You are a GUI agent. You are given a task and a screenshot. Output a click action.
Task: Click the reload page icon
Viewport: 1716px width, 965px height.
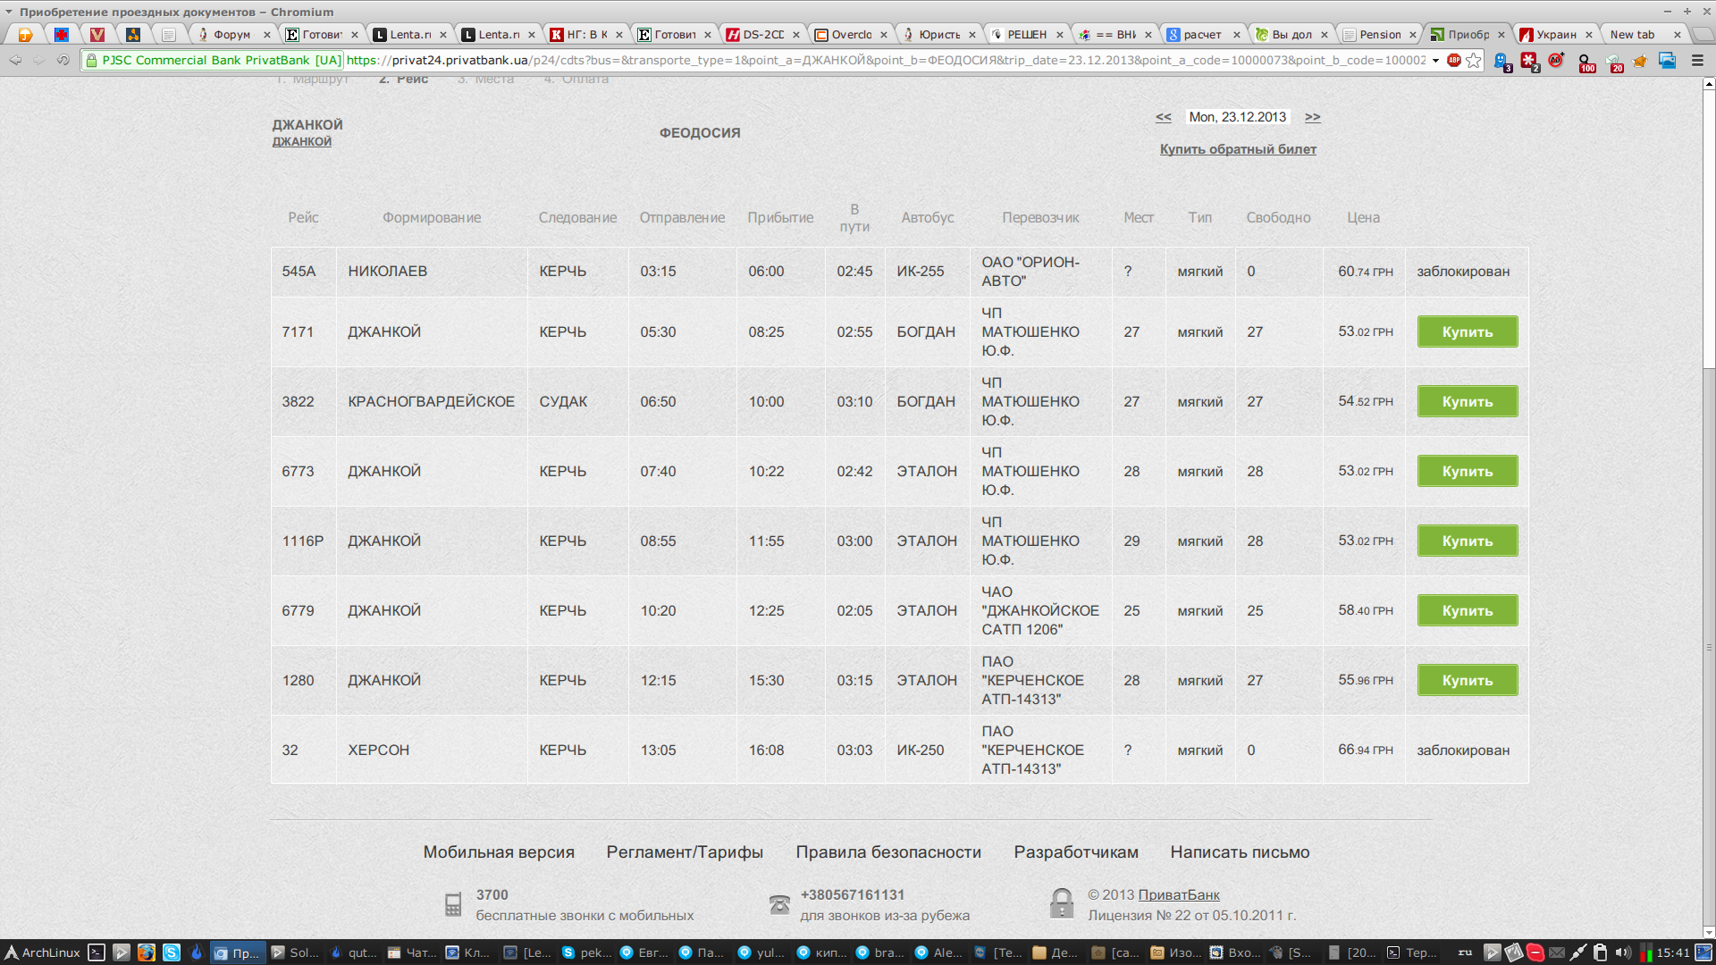point(63,61)
